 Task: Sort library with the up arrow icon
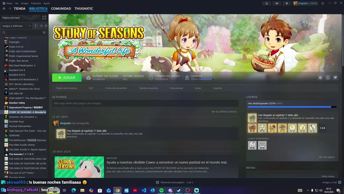click(x=35, y=26)
